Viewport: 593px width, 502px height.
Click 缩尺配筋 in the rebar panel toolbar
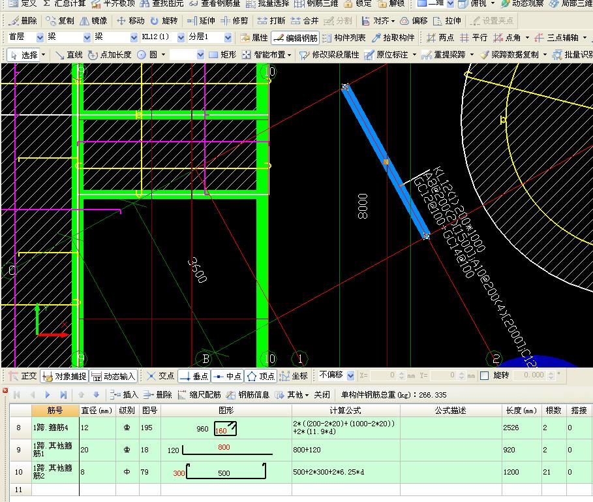click(199, 395)
